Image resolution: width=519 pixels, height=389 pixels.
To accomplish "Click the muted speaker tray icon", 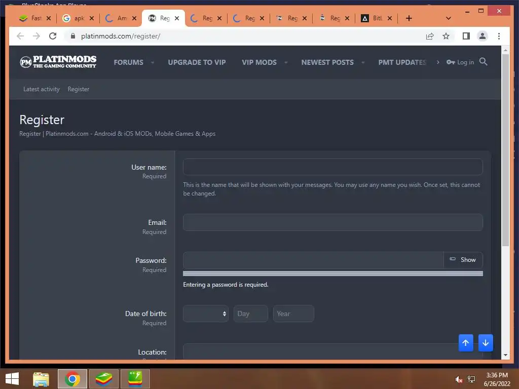I will pyautogui.click(x=458, y=379).
